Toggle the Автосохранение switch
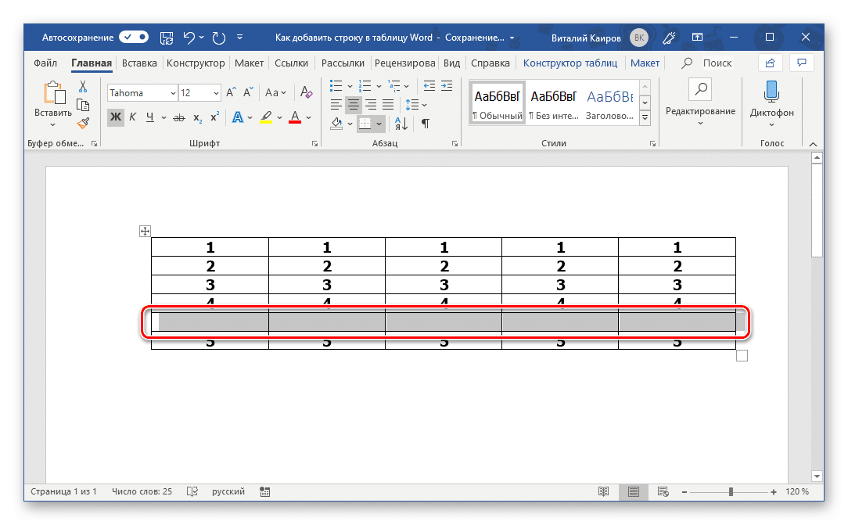The image size is (848, 525). pos(133,36)
